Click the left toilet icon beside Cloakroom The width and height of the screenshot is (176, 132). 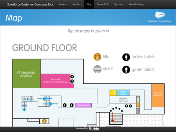click(x=65, y=105)
